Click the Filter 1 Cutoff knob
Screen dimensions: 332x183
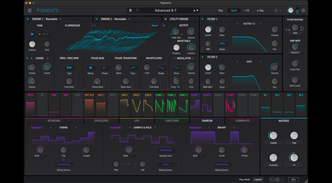(x=208, y=29)
